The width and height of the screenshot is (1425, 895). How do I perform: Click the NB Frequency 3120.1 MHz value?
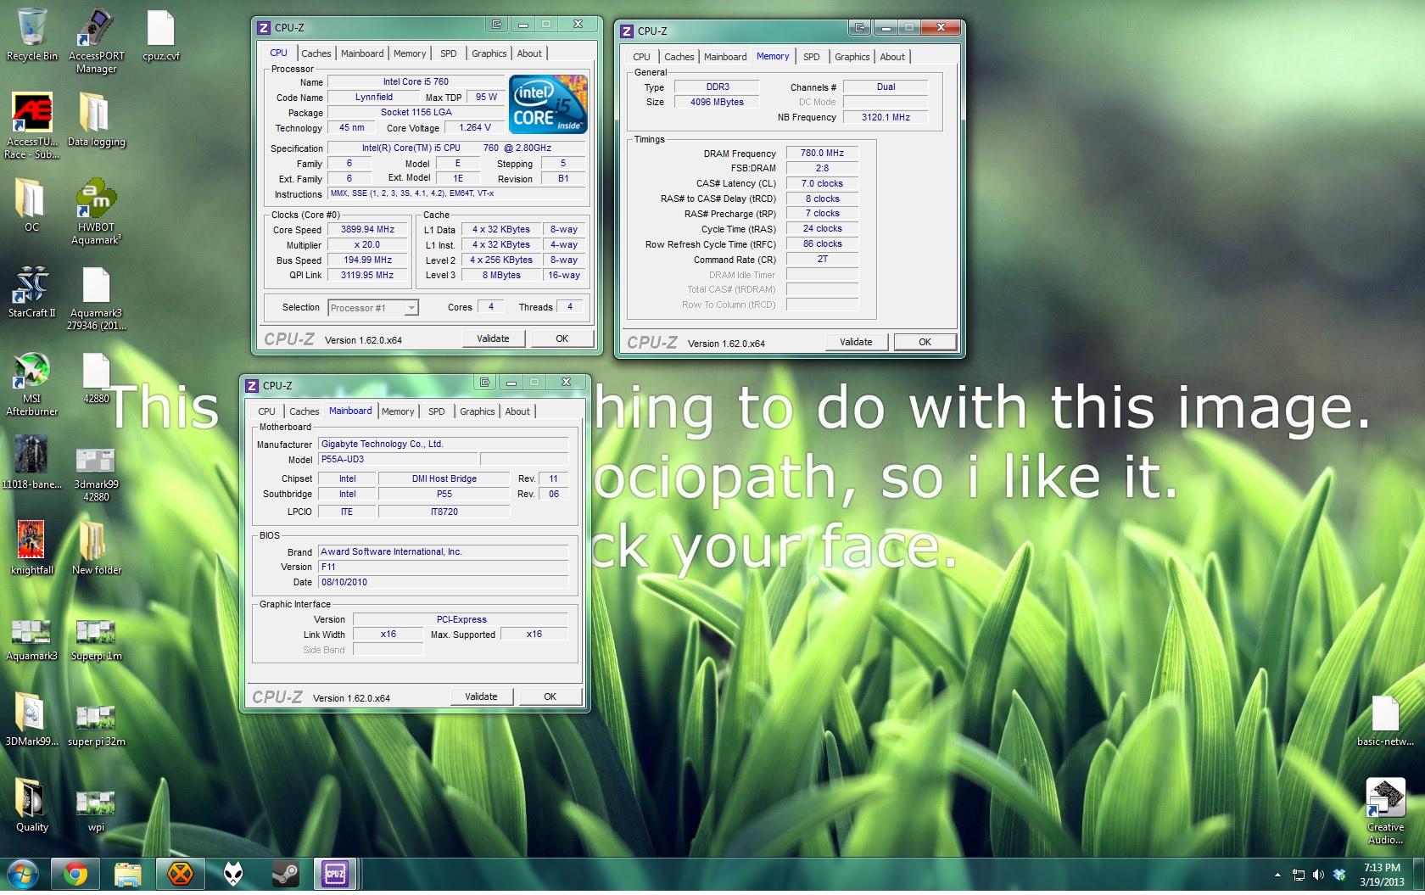tap(886, 117)
